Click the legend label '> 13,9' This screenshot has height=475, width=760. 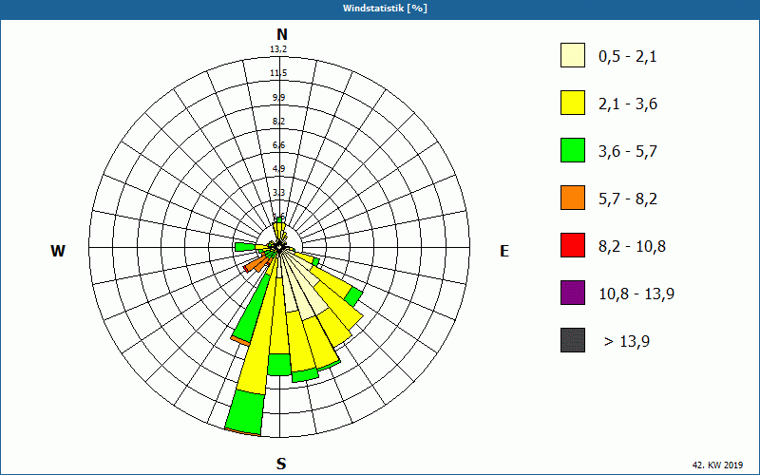[x=627, y=342]
